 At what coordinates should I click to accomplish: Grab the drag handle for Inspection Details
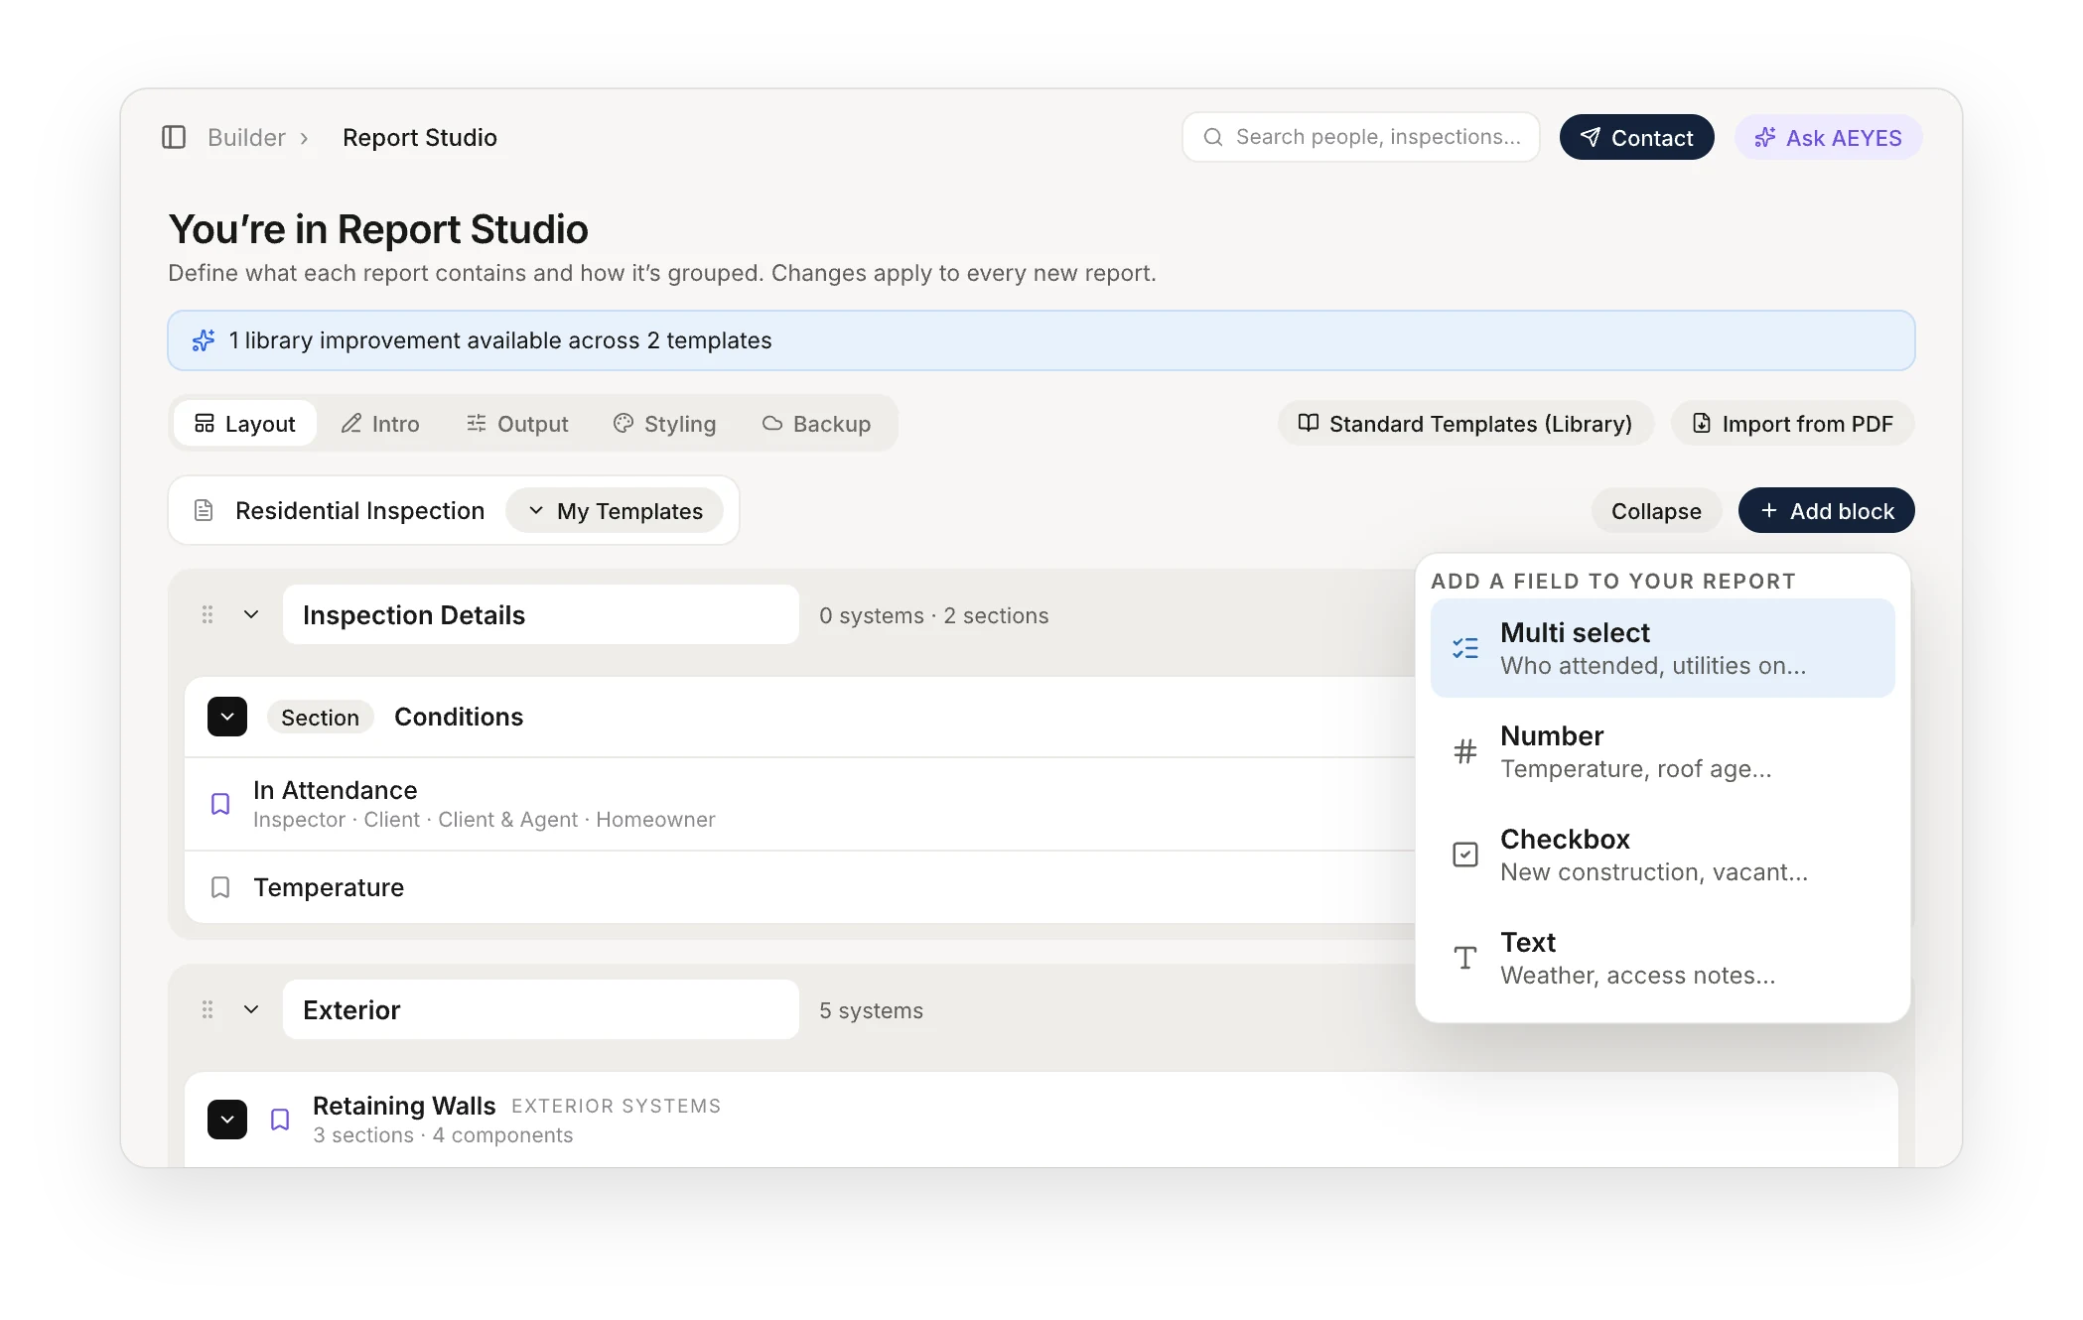(x=208, y=614)
